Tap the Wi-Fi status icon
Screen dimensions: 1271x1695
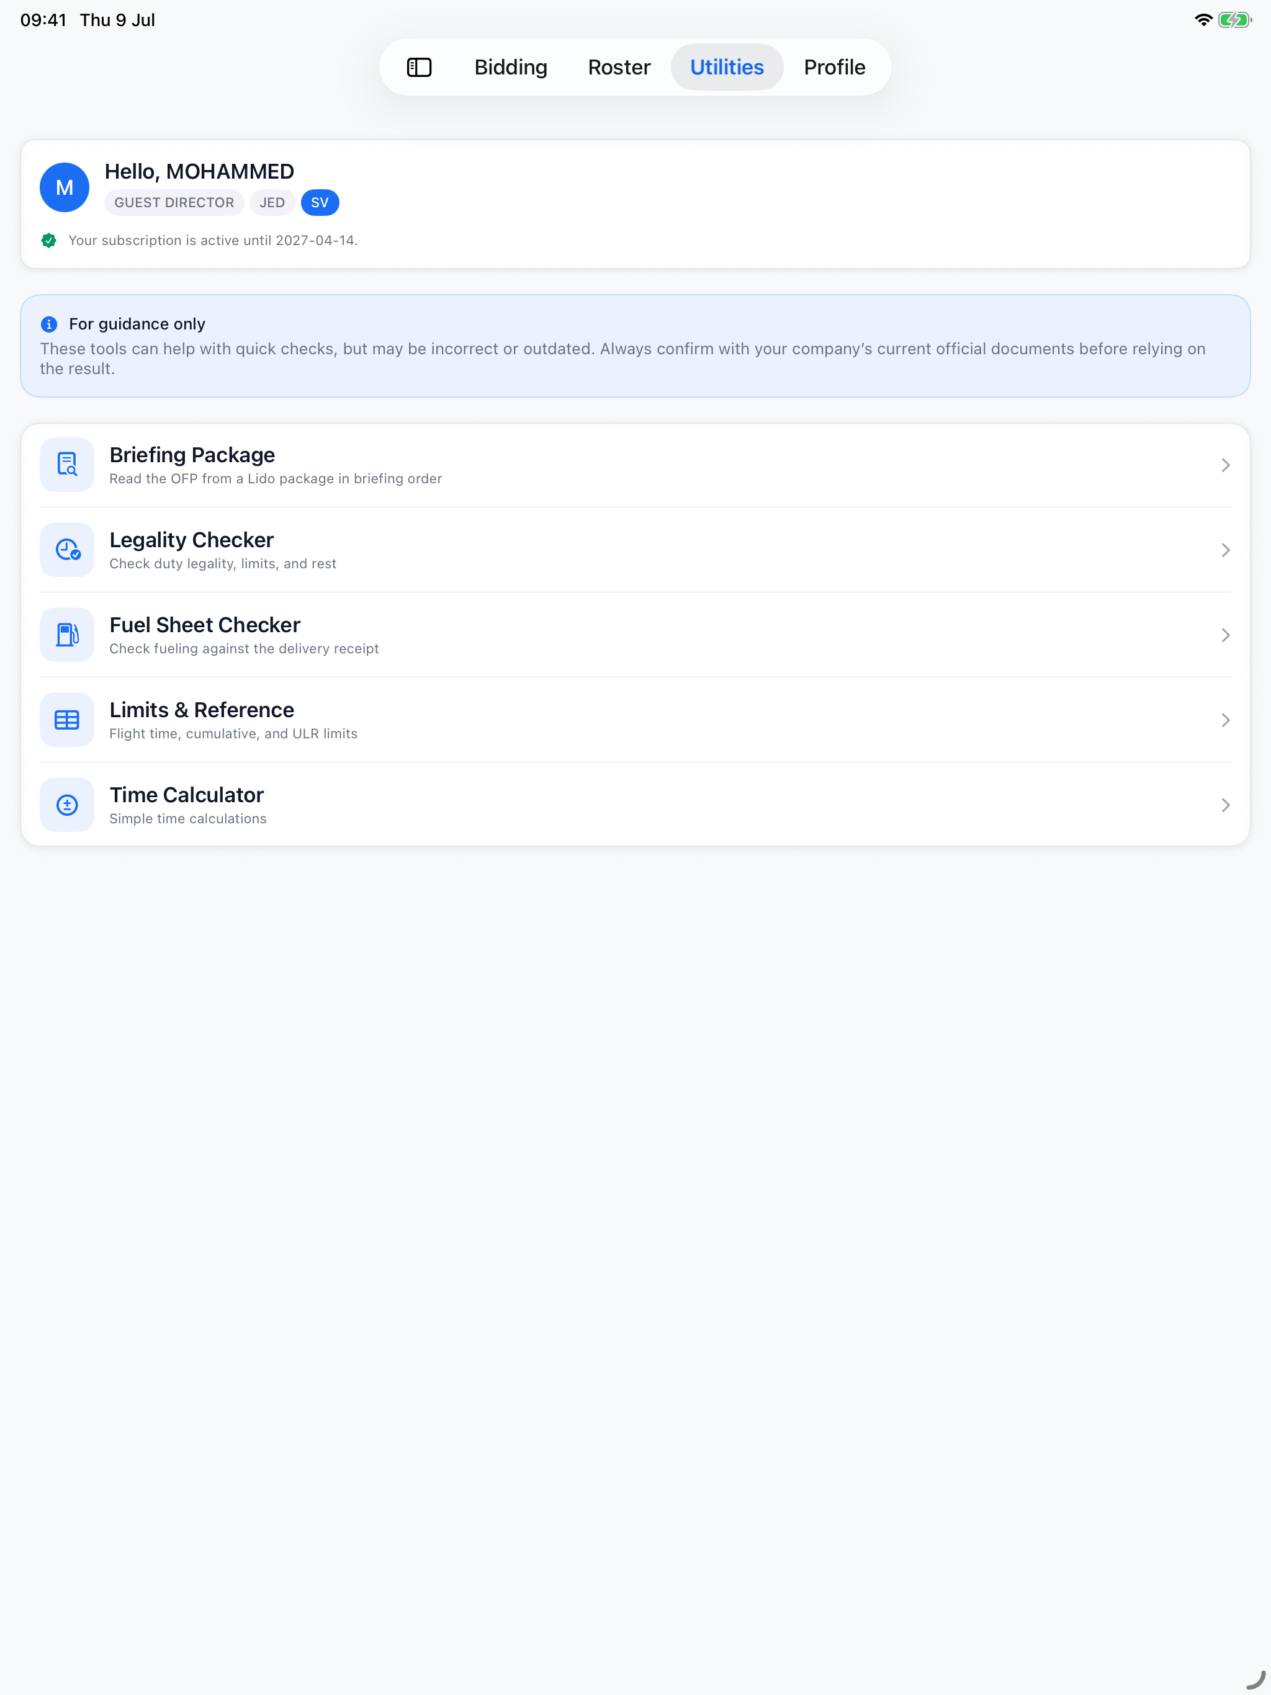click(1203, 20)
